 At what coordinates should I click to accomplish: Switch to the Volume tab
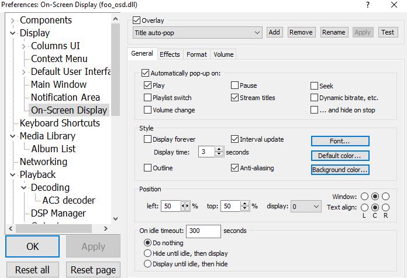click(223, 54)
